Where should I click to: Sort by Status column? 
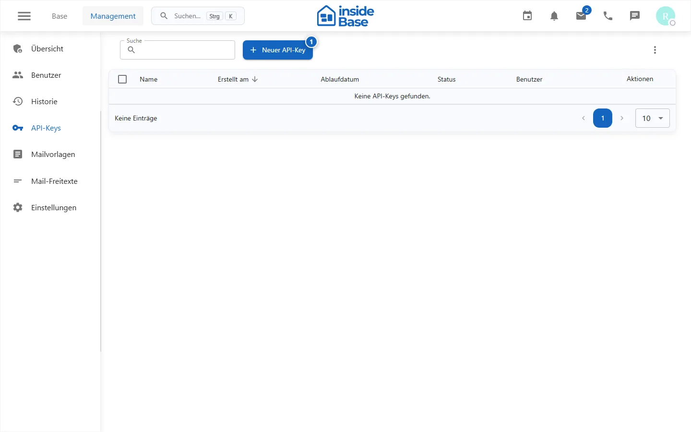pyautogui.click(x=446, y=79)
